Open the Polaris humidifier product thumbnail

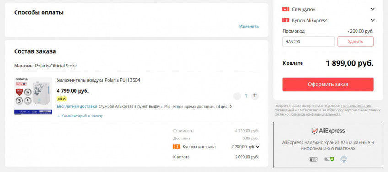click(x=33, y=96)
